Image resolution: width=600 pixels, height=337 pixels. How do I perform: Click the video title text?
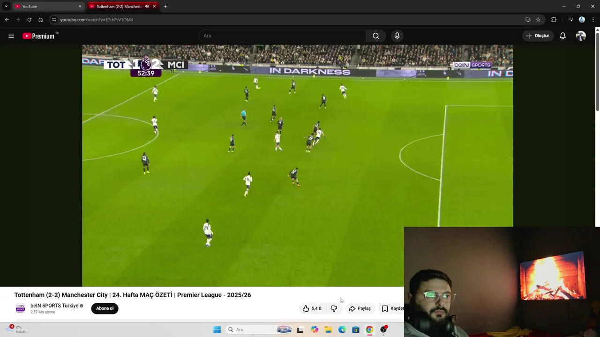133,295
